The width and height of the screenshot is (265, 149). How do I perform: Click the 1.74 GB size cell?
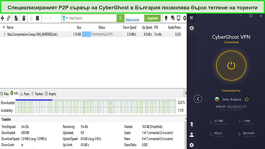coord(77,35)
